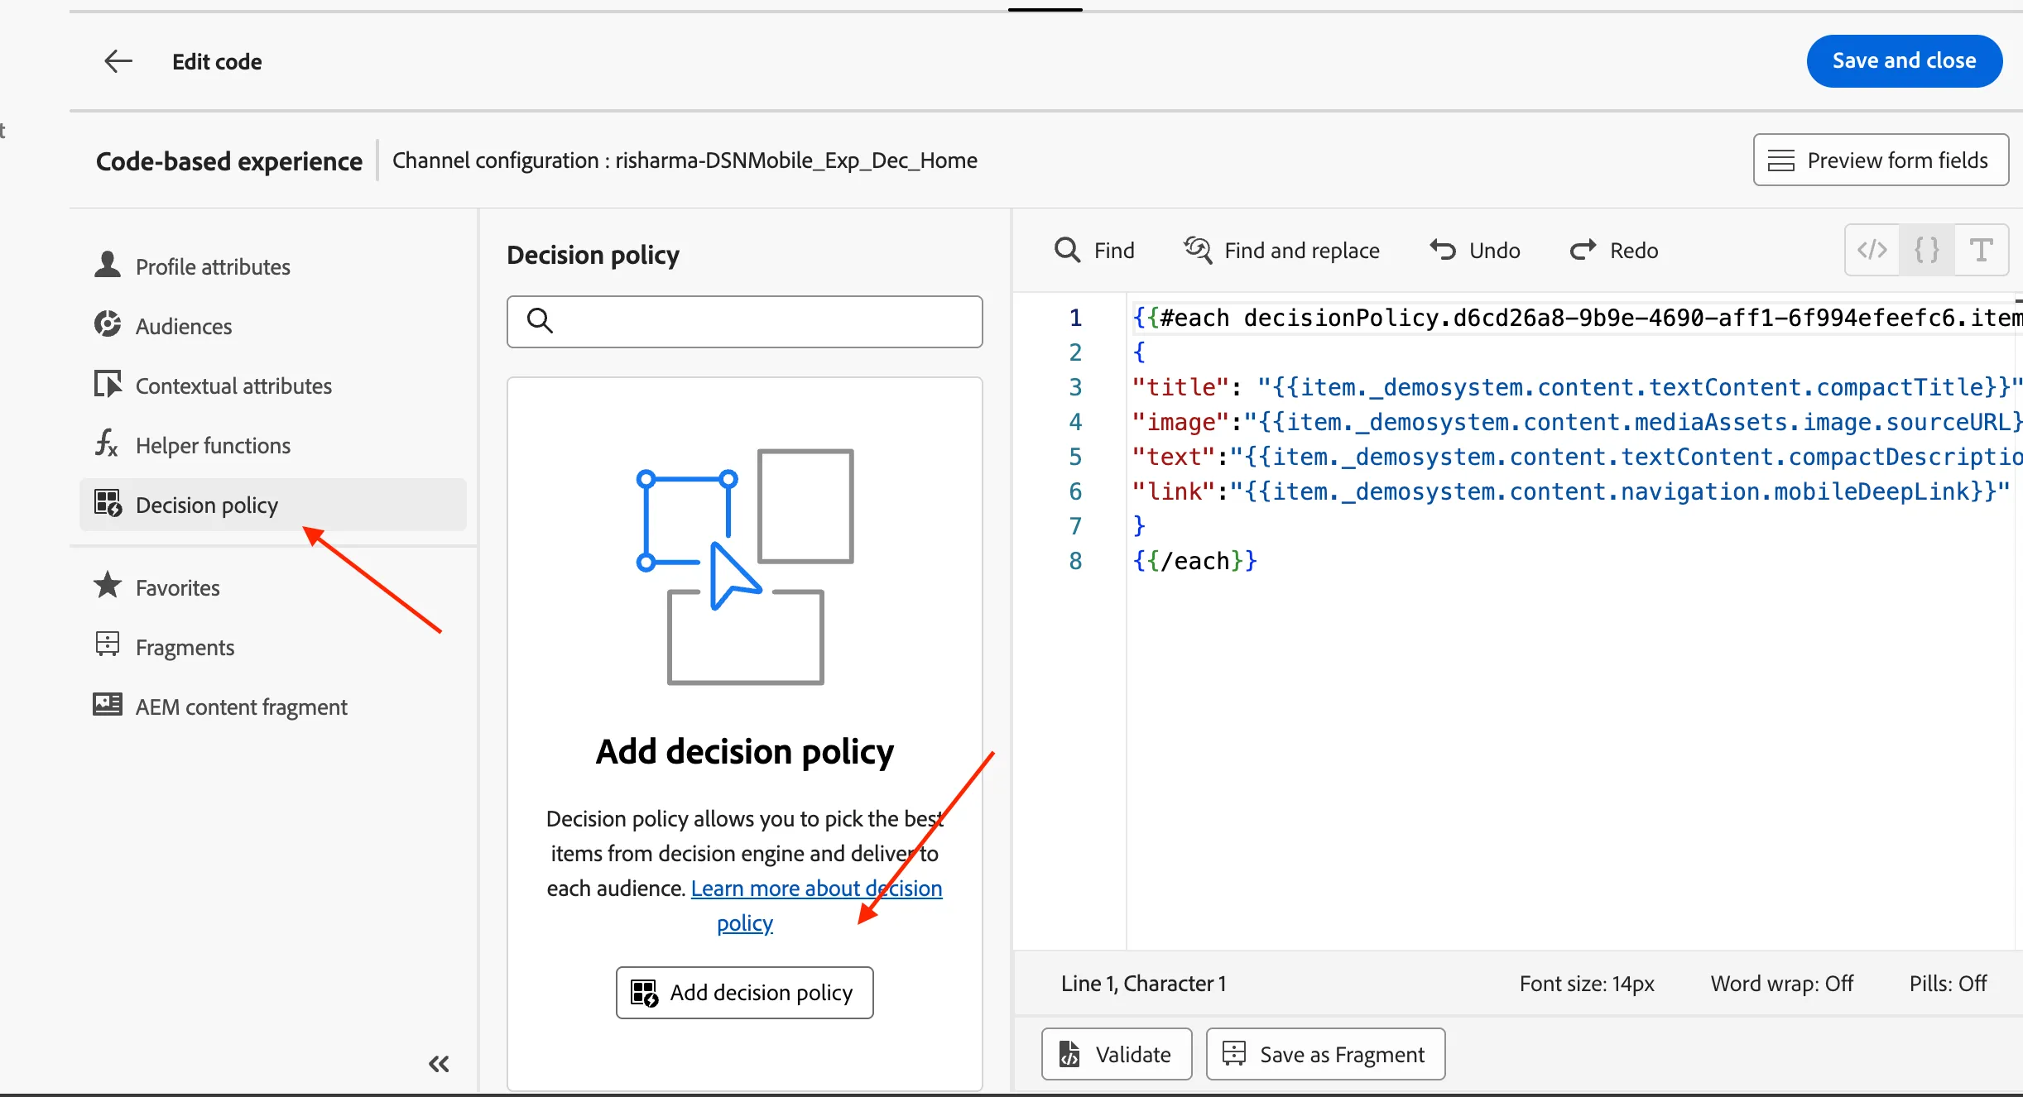Click Line 1, Character 1 status text
Screen dimensions: 2023x1097
coord(1143,983)
